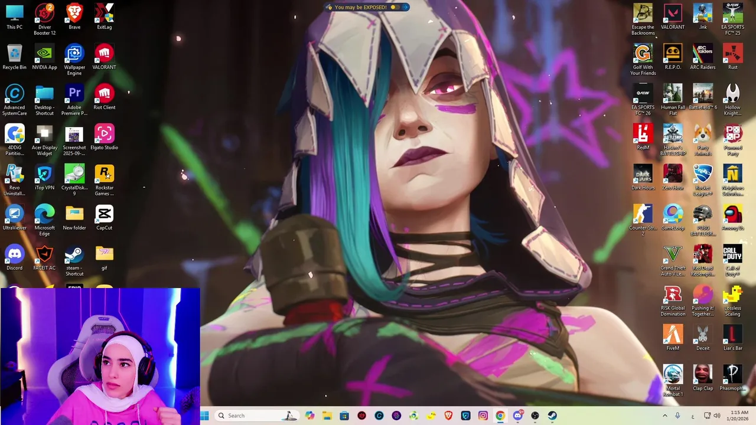Select RISK Global Domination shortcut

click(x=673, y=300)
